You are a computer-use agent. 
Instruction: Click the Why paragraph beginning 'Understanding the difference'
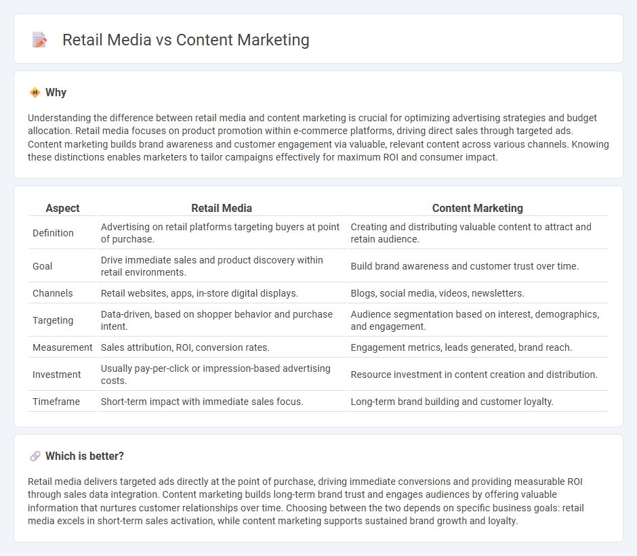pyautogui.click(x=318, y=137)
